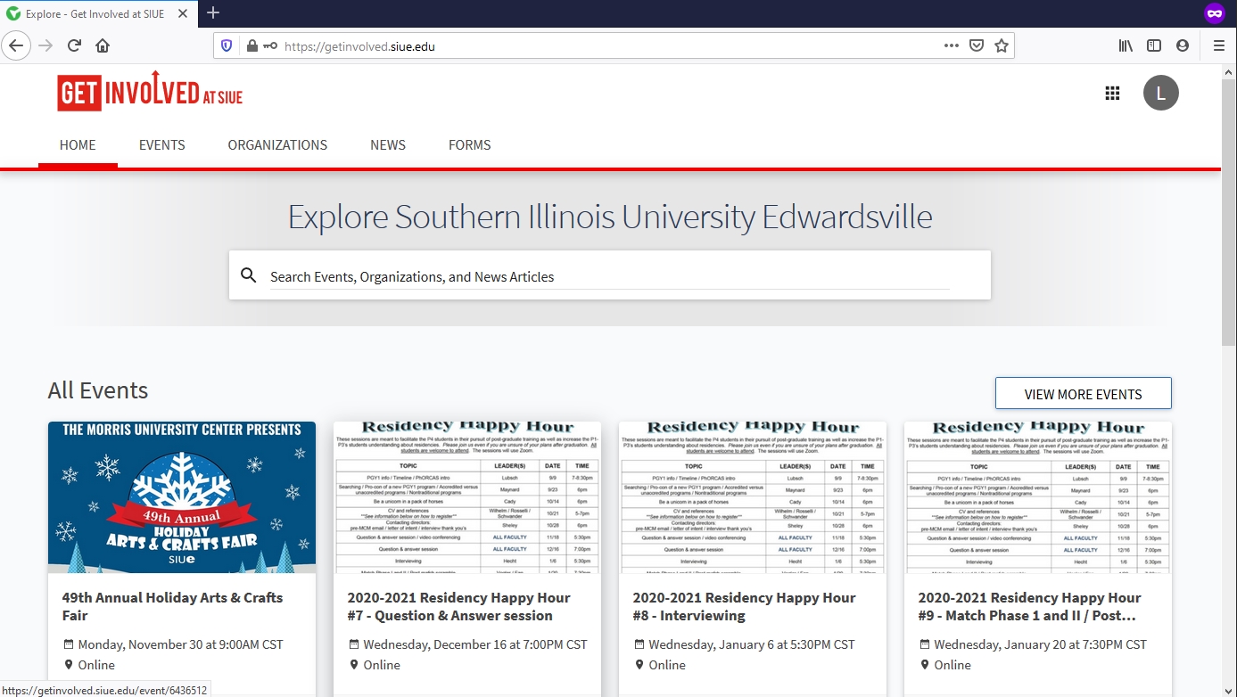
Task: Open a new browser tab
Action: [x=213, y=13]
